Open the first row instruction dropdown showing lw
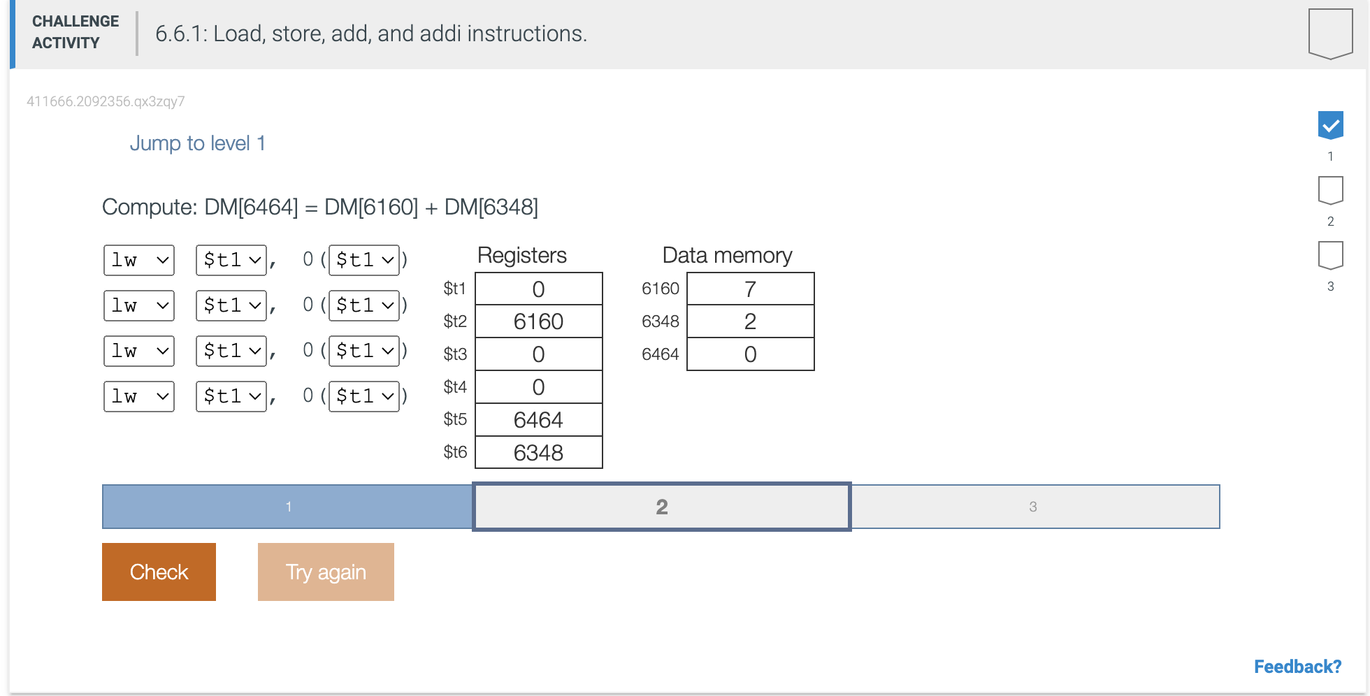This screenshot has height=696, width=1370. tap(138, 260)
